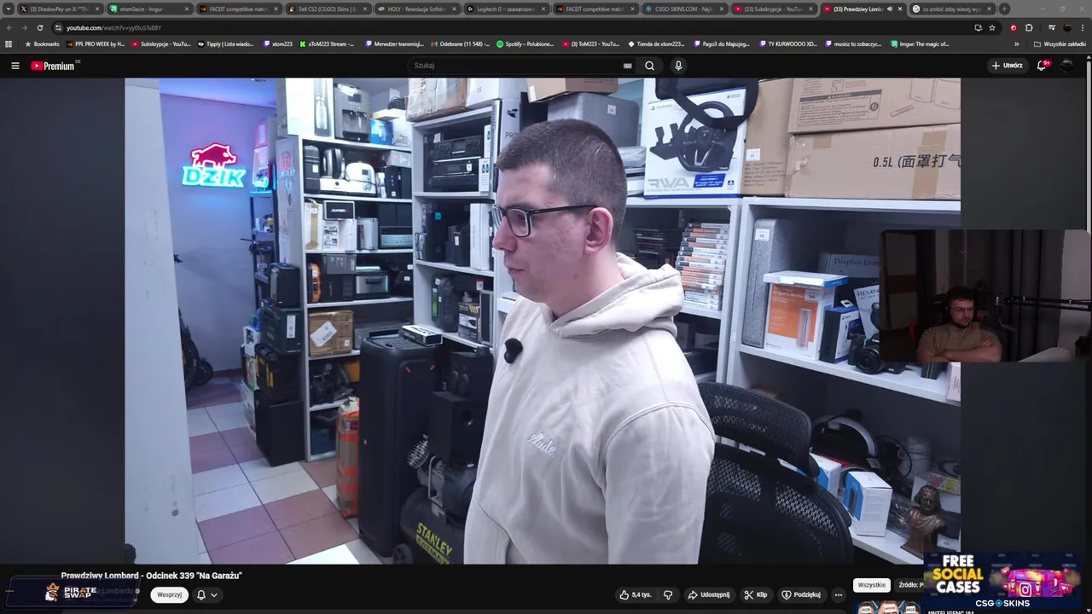Expand the bookmarks overflow chevron
The image size is (1092, 614).
tap(1016, 43)
